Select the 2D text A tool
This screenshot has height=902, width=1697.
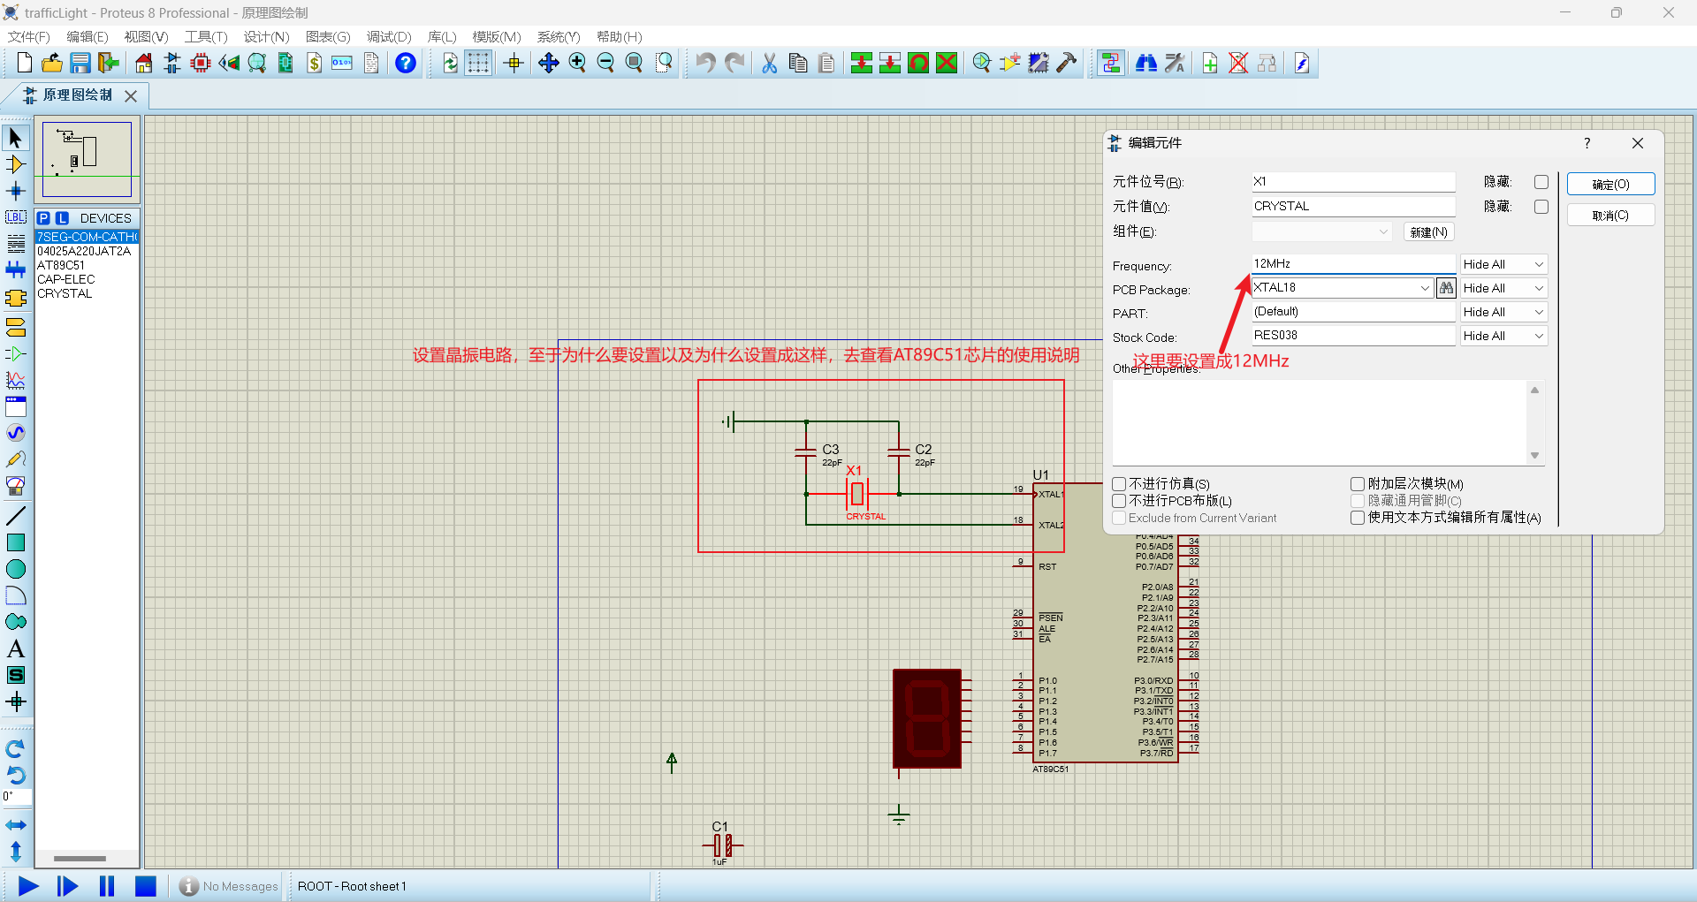pyautogui.click(x=15, y=648)
